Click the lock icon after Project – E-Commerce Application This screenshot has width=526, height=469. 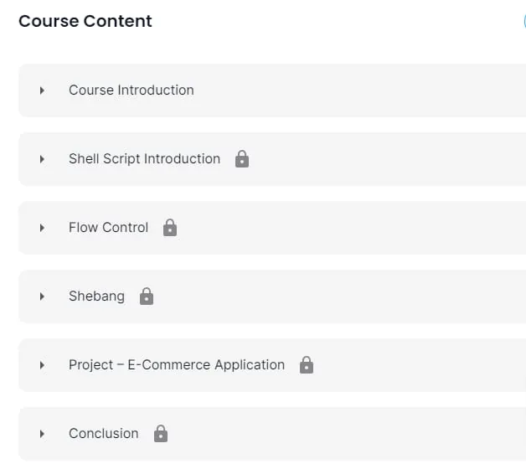307,364
